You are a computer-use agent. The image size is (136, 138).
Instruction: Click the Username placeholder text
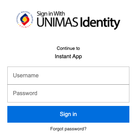coord(26,76)
